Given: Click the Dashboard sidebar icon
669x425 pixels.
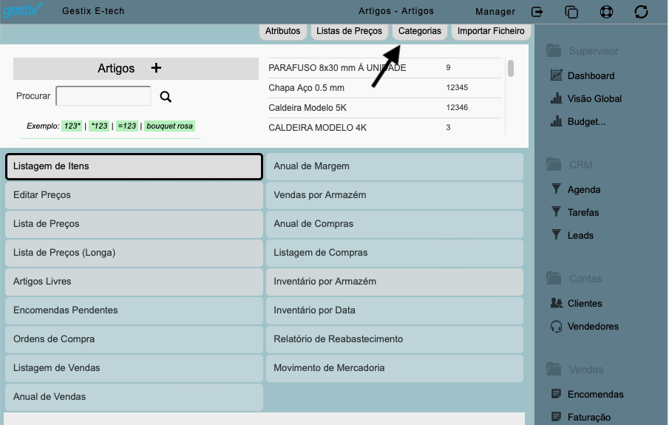Looking at the screenshot, I should pyautogui.click(x=557, y=75).
